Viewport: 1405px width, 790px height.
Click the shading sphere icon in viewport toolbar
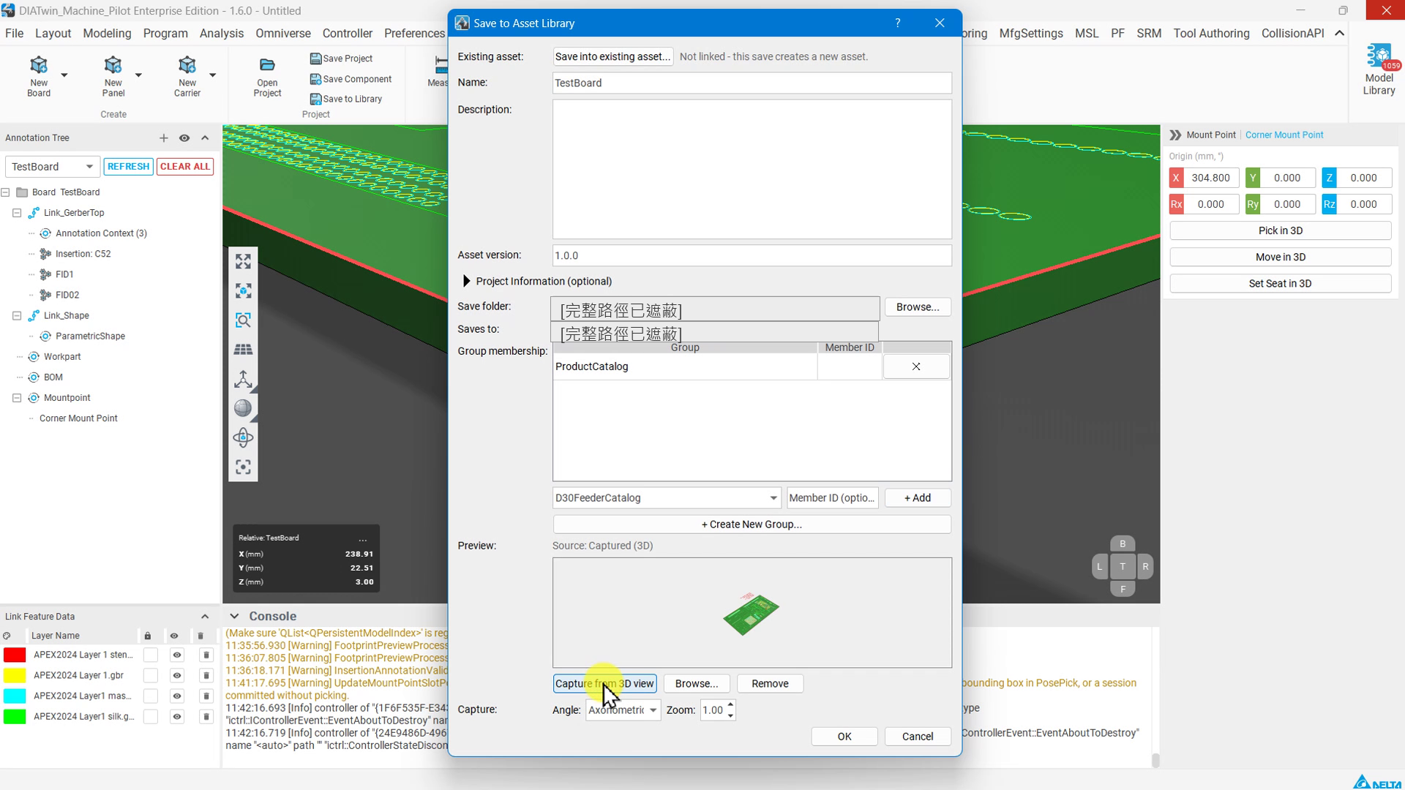pos(243,408)
